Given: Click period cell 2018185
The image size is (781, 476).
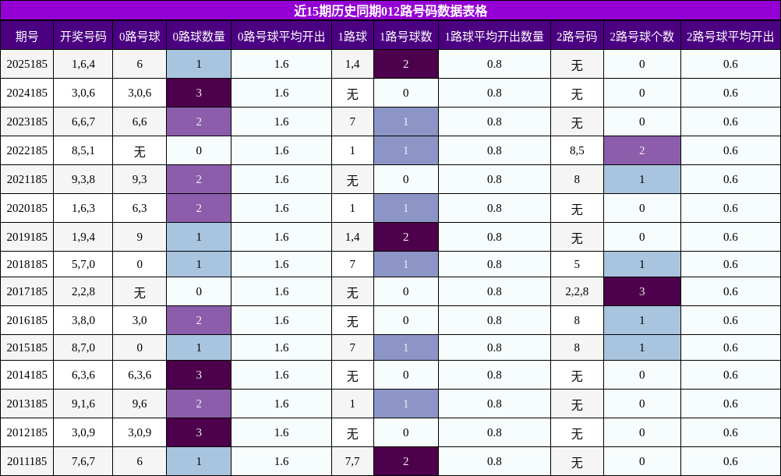Looking at the screenshot, I should click(27, 264).
